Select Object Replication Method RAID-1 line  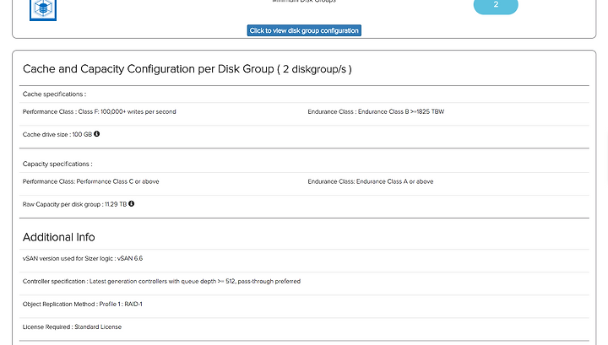tap(82, 304)
